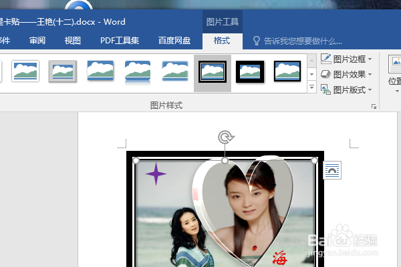
Task: Click the top-left picture sizing handle
Action: coord(136,160)
